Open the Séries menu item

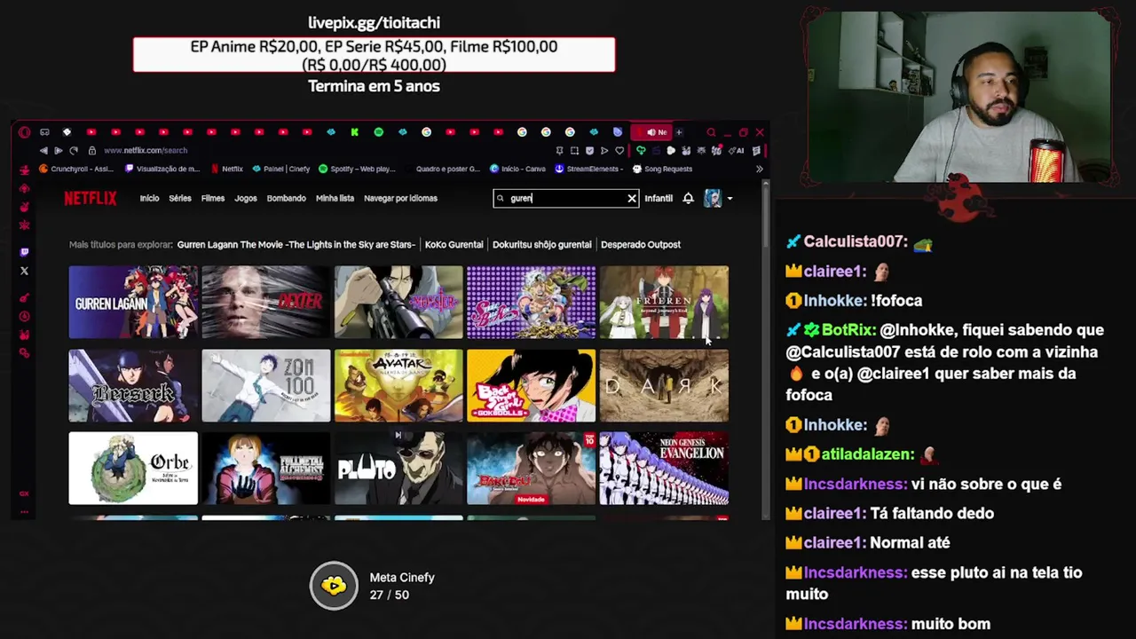click(180, 199)
